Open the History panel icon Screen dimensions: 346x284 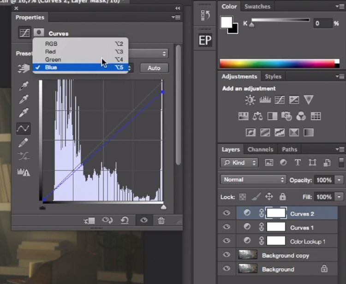[205, 15]
